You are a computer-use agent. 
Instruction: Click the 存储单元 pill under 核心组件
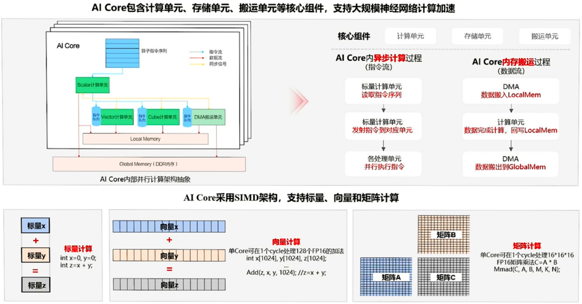[x=477, y=36]
